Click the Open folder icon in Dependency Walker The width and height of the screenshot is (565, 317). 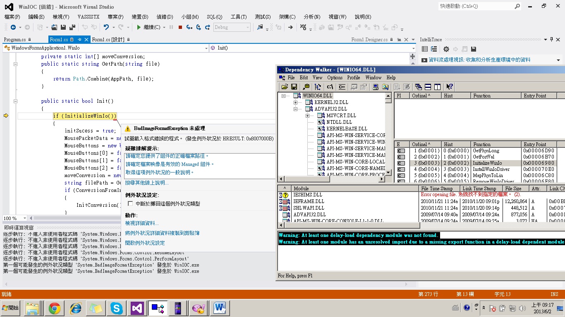click(285, 87)
